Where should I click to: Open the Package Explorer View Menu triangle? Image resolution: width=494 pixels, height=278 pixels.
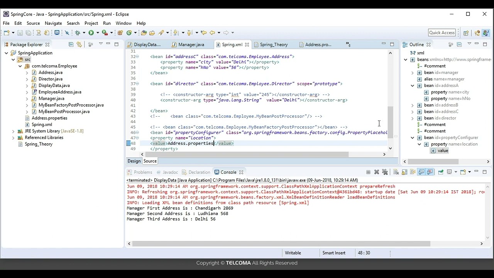[x=101, y=44]
